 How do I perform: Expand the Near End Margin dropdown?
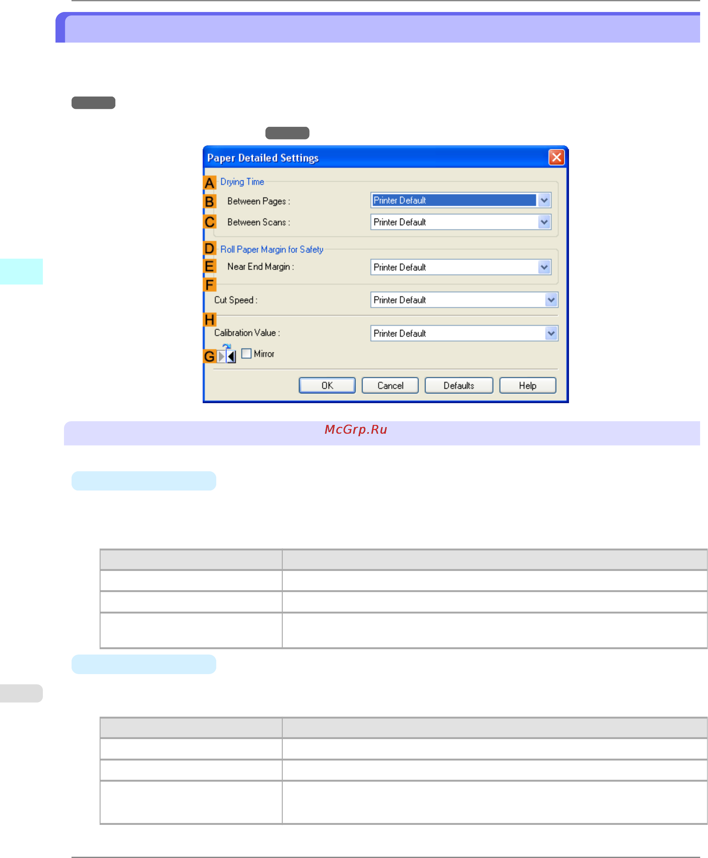[x=461, y=267]
